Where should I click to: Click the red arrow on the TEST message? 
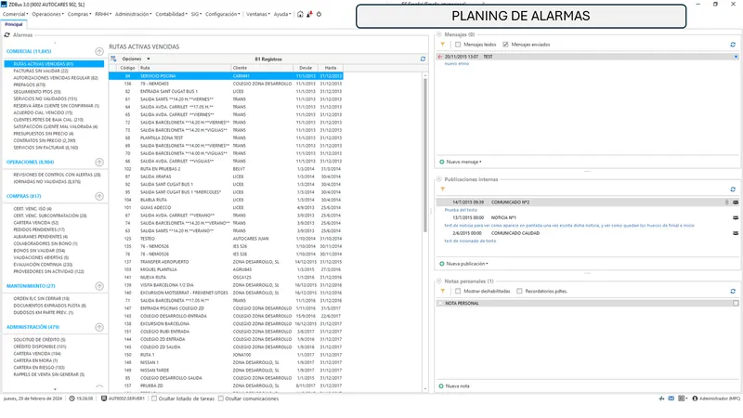[440, 57]
